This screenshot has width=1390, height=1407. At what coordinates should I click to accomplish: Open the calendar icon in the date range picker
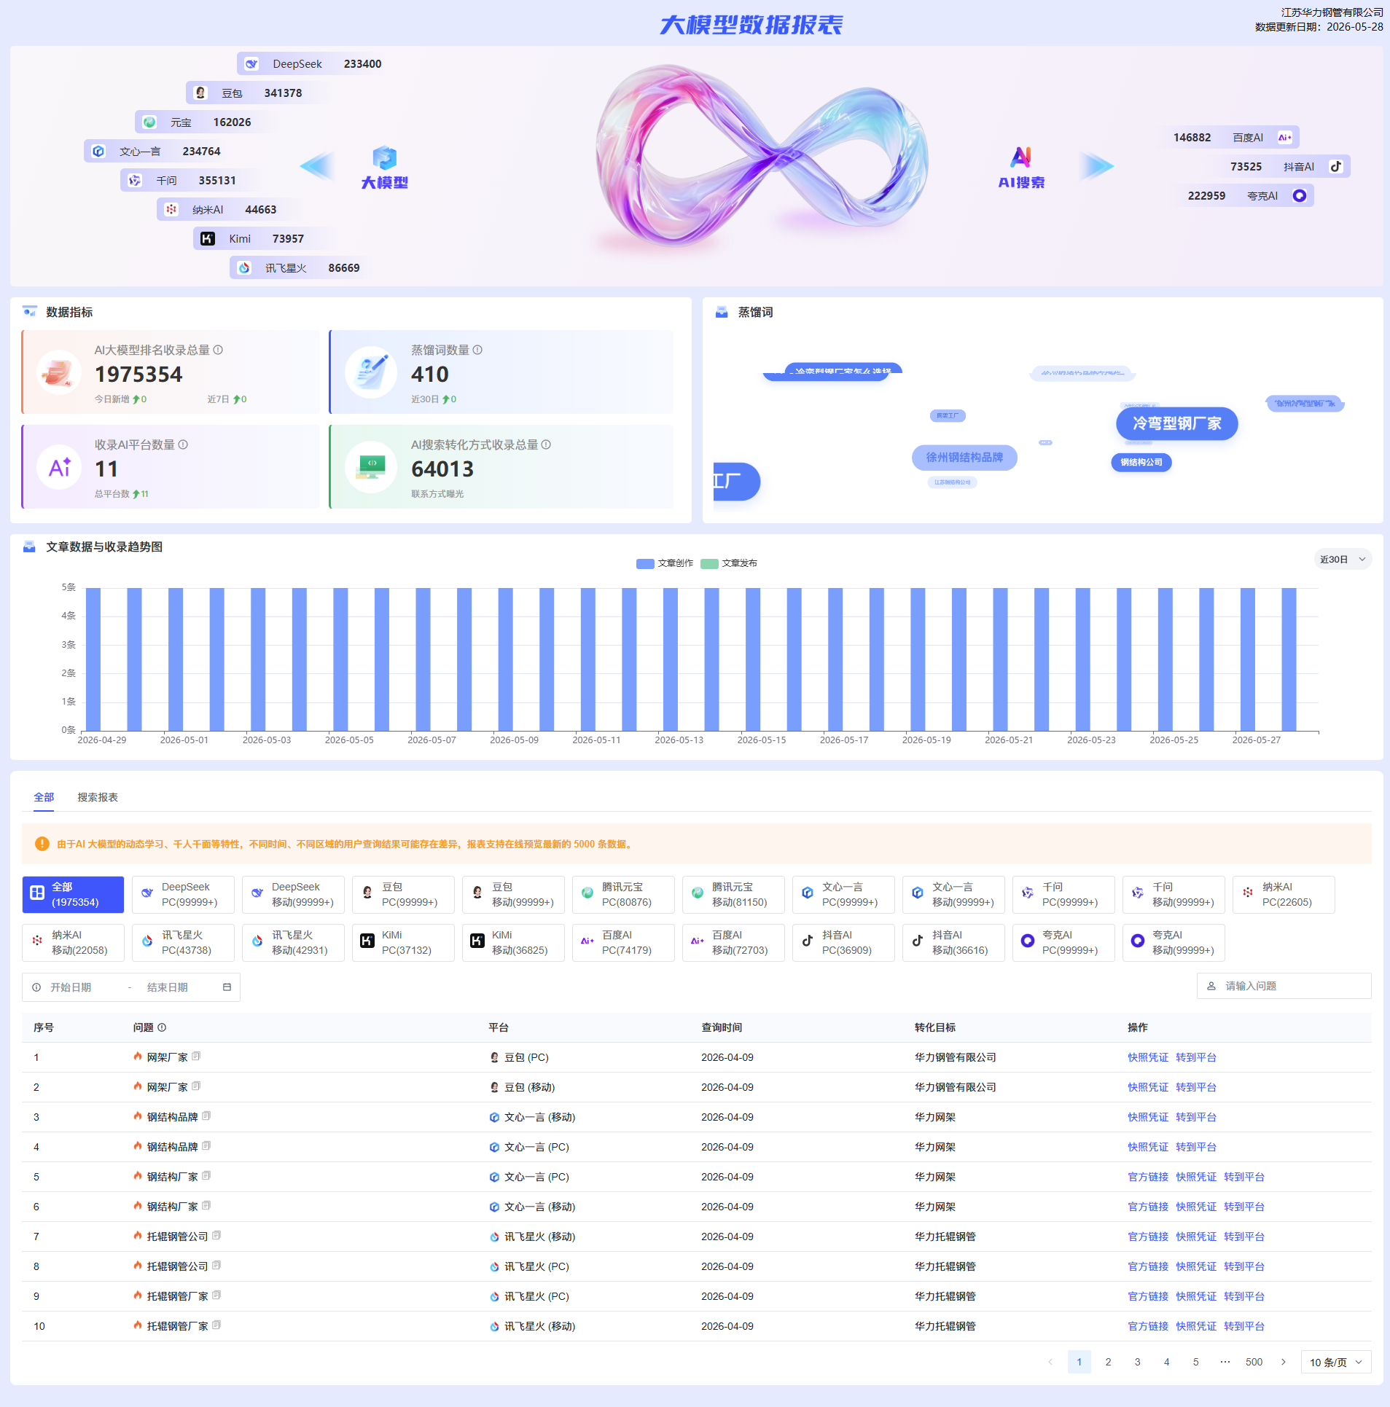[227, 987]
